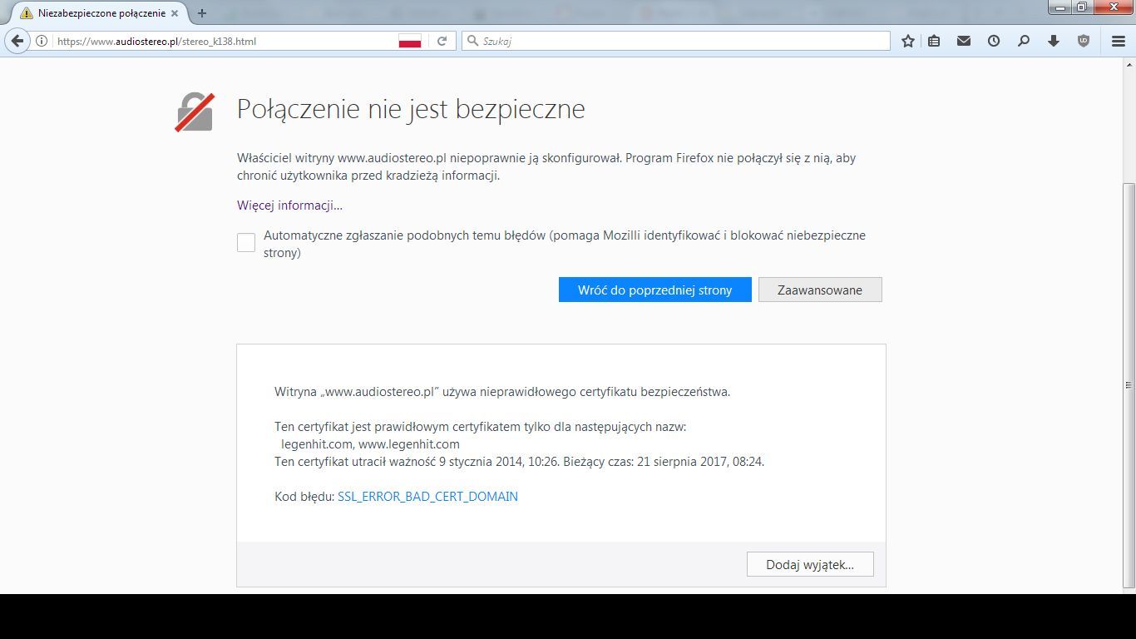This screenshot has width=1136, height=639.
Task: Maximize the Firefox window
Action: click(x=1082, y=7)
